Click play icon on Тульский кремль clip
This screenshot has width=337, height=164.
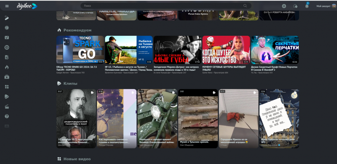coord(214,93)
